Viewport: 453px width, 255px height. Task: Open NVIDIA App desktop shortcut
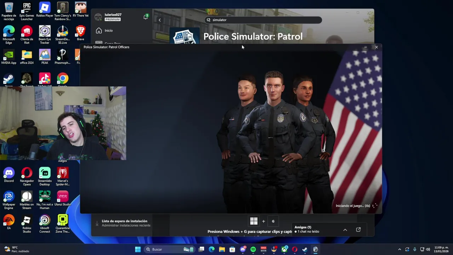9,57
